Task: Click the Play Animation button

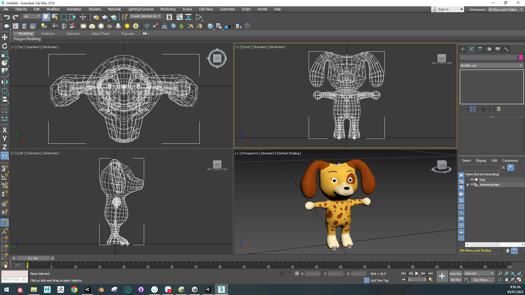Action: pos(417,273)
